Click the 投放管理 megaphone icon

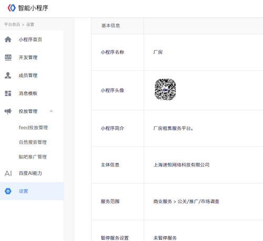pyautogui.click(x=8, y=111)
